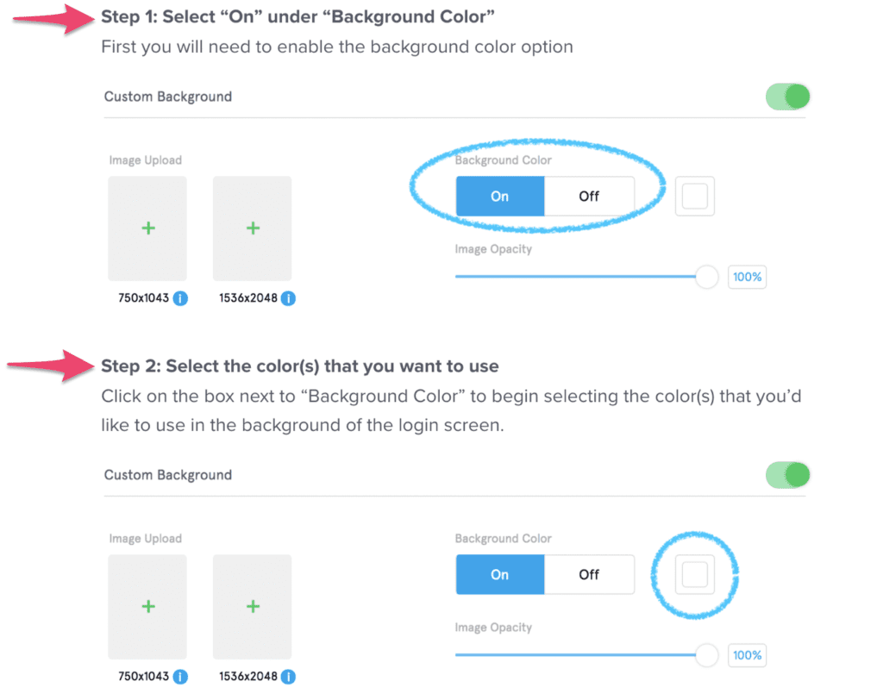Image resolution: width=883 pixels, height=700 pixels.
Task: Click green plus in Step 2 750x1043 box
Action: coord(148,607)
